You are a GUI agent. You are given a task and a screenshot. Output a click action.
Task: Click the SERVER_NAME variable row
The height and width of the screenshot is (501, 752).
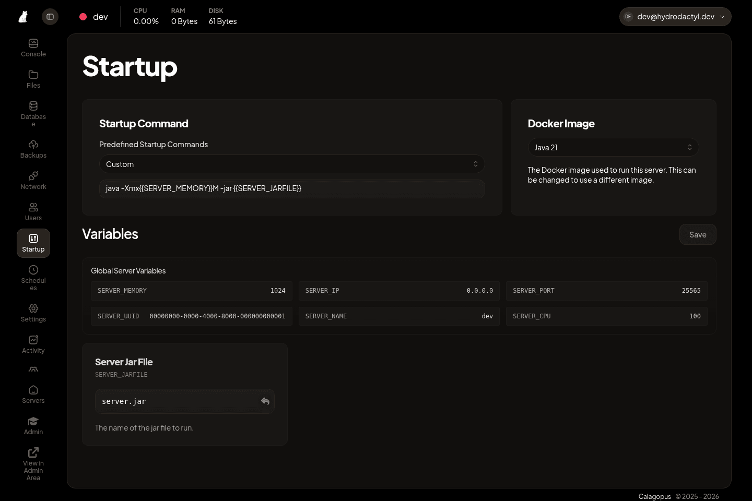[399, 316]
